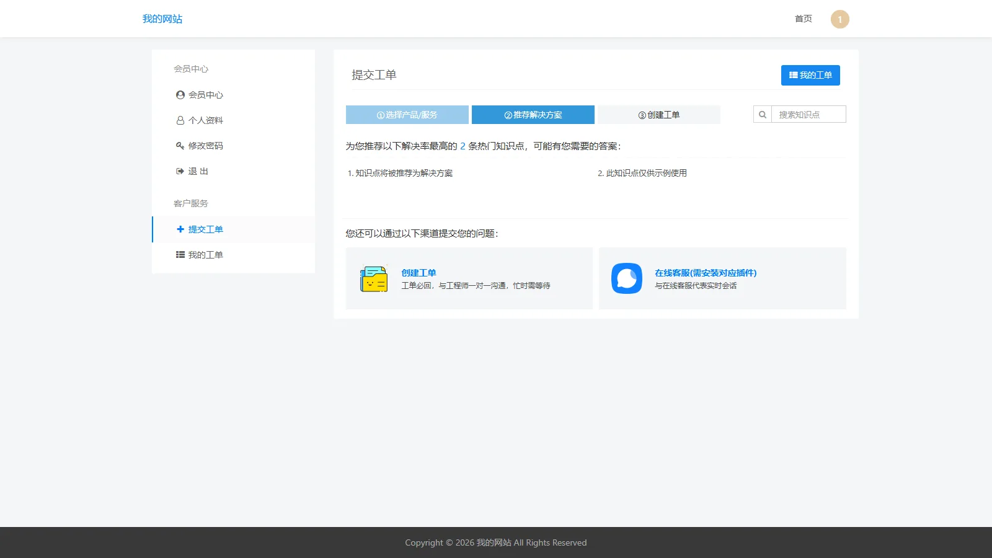Select the 创建工单 channel card title
Image resolution: width=992 pixels, height=558 pixels.
click(420, 272)
